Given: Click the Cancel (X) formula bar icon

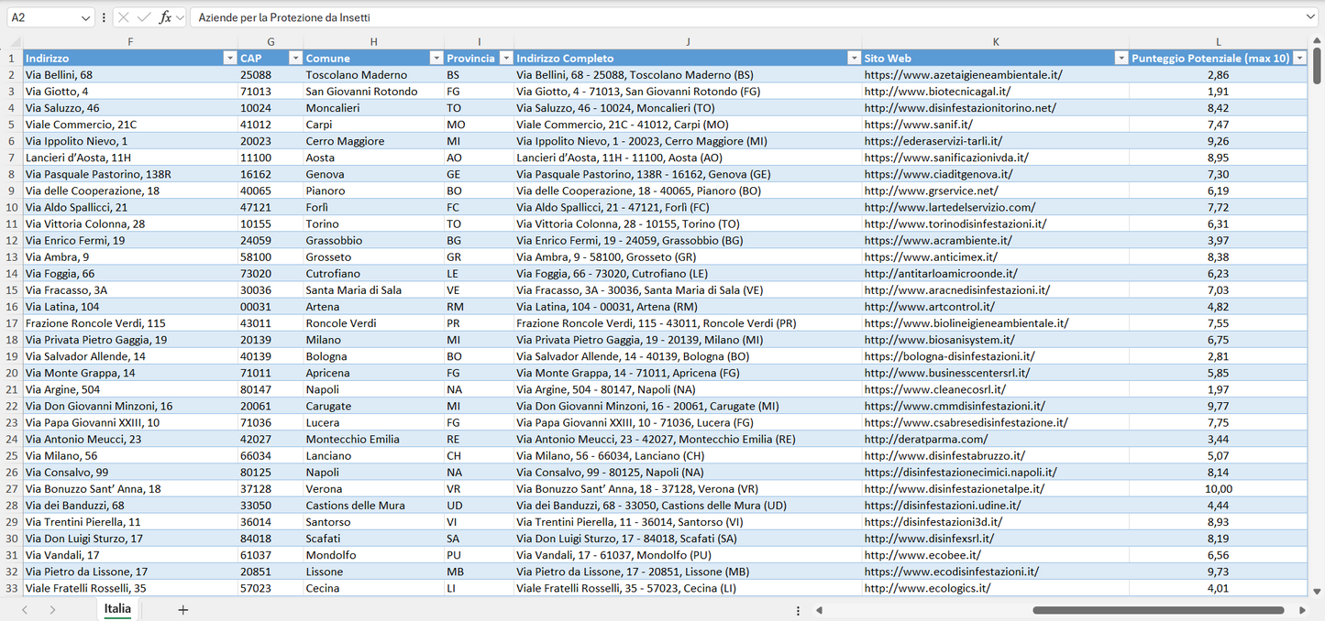Looking at the screenshot, I should click(x=124, y=17).
